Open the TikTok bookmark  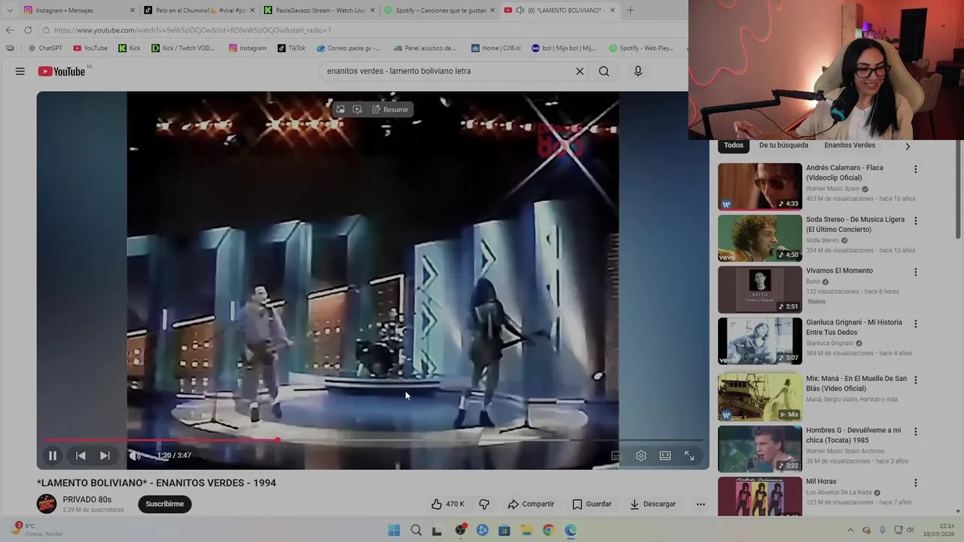tap(291, 48)
